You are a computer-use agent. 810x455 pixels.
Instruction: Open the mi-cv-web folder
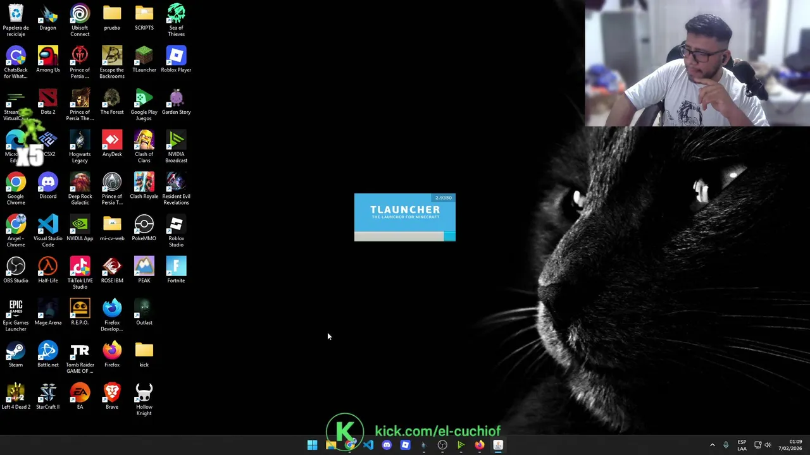tap(112, 228)
